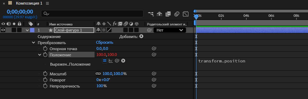Close the Композиция 1 tab
The image size is (308, 99).
click(4, 4)
